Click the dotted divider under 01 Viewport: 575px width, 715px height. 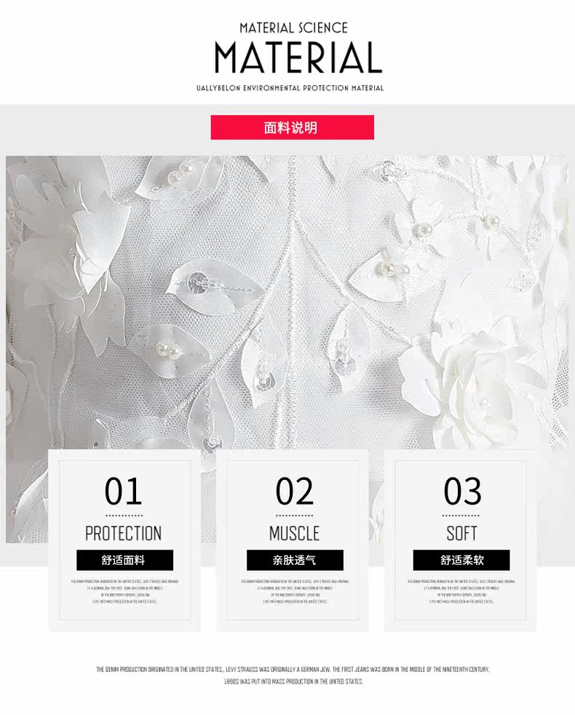click(124, 515)
